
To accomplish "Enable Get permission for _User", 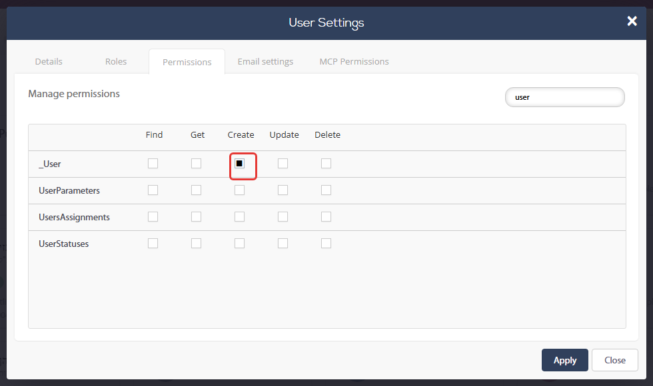I will click(196, 164).
